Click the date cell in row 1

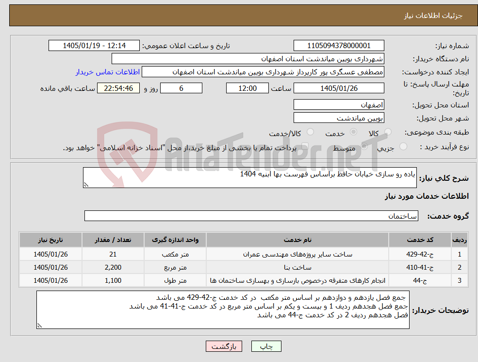(50, 254)
